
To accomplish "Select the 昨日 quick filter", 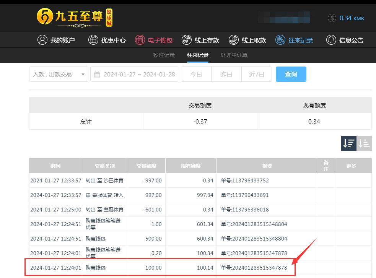I will (226, 74).
